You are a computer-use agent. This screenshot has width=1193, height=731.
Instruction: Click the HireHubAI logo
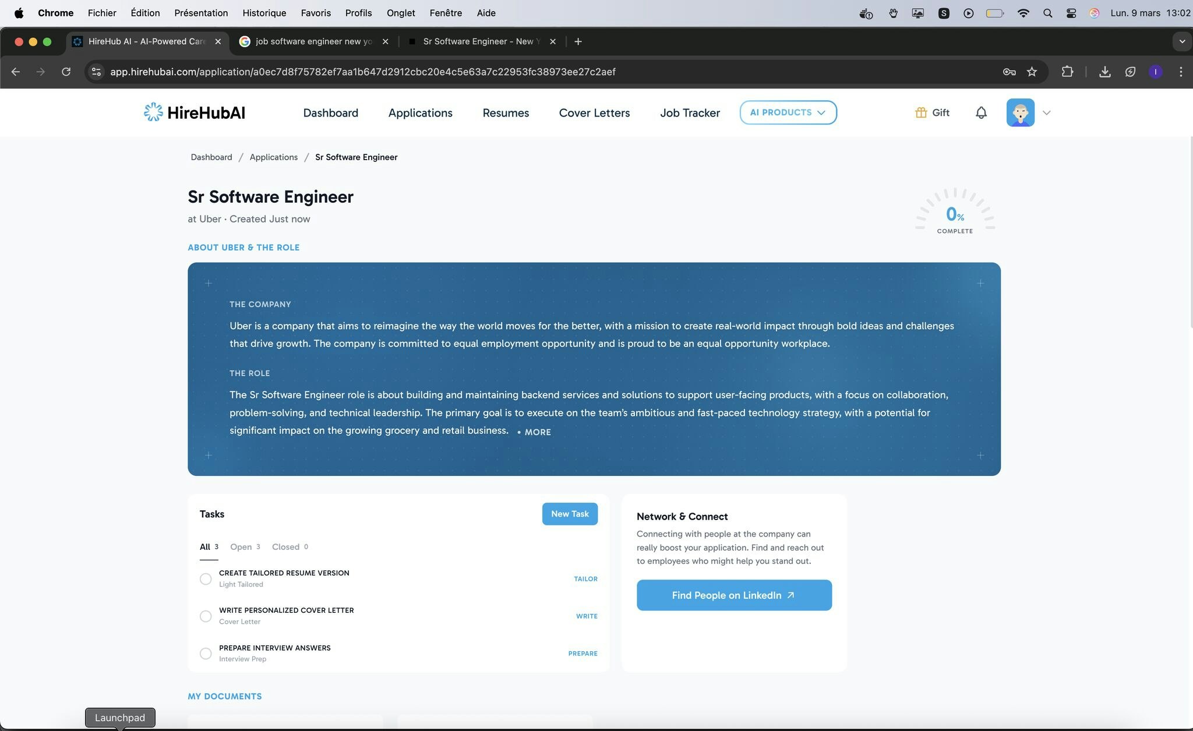coord(195,112)
